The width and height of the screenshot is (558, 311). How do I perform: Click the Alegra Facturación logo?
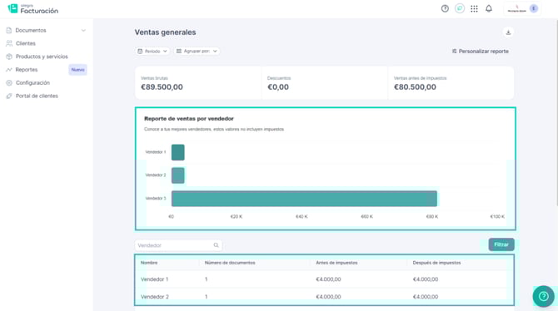(x=33, y=8)
